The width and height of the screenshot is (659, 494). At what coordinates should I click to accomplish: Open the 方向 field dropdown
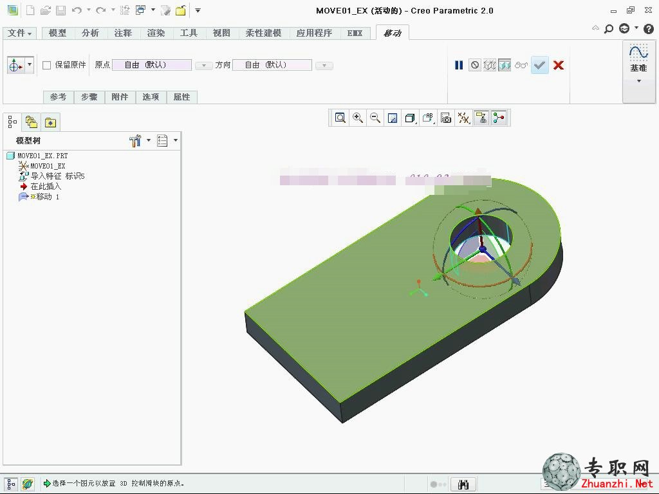click(x=324, y=66)
